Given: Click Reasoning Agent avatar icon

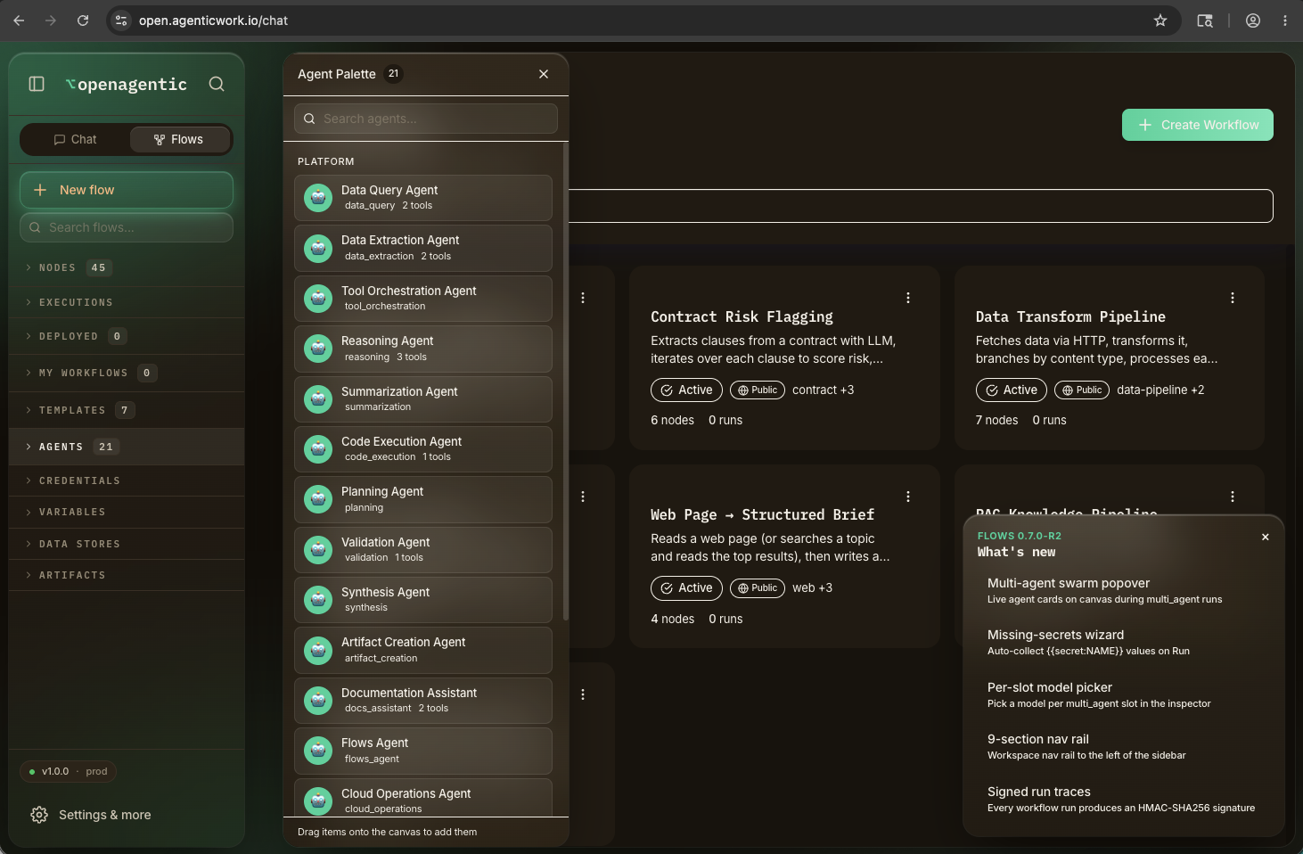Looking at the screenshot, I should pyautogui.click(x=318, y=349).
